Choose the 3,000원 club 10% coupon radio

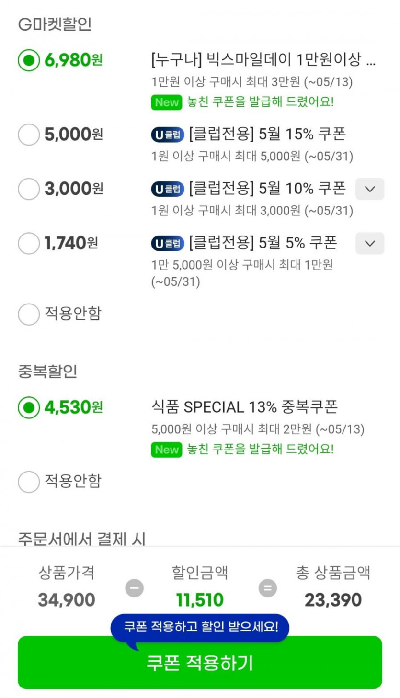tap(29, 189)
